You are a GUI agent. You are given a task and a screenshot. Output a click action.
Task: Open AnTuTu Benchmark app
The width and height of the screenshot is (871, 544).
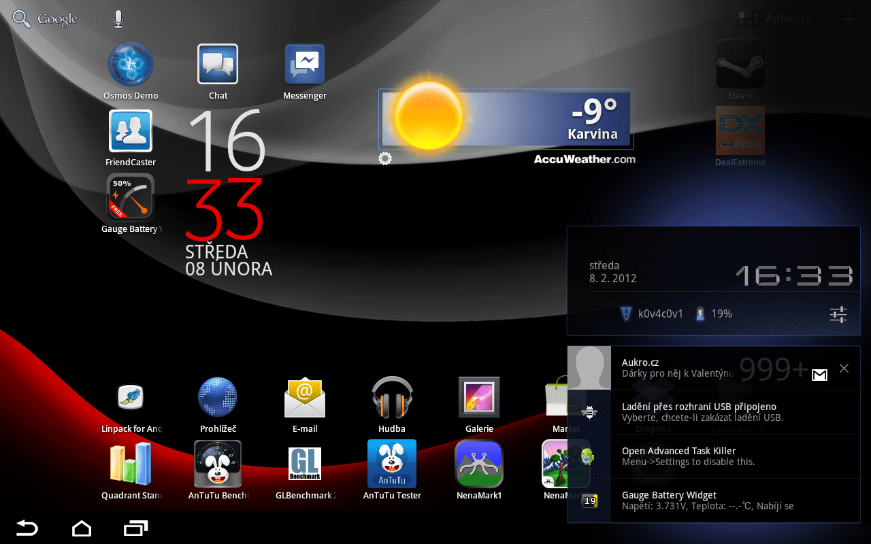click(218, 471)
